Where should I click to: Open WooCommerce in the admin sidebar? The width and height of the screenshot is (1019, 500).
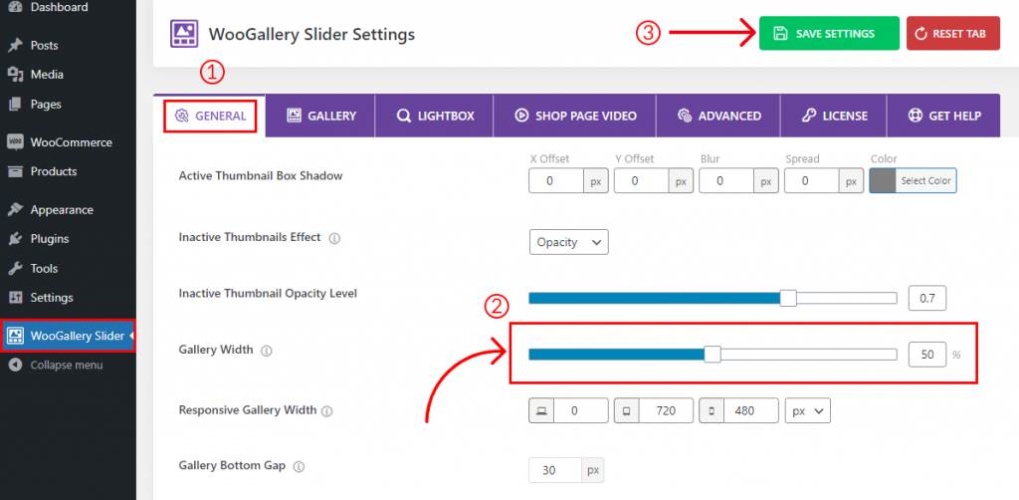[69, 142]
